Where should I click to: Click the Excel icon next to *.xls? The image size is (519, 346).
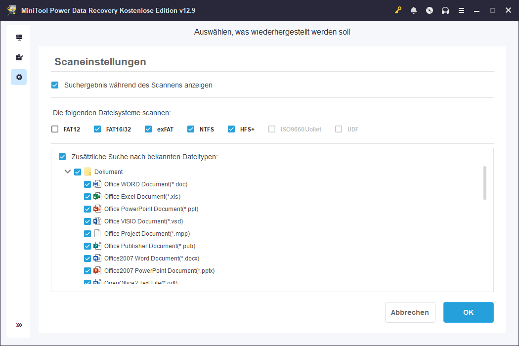pos(97,196)
